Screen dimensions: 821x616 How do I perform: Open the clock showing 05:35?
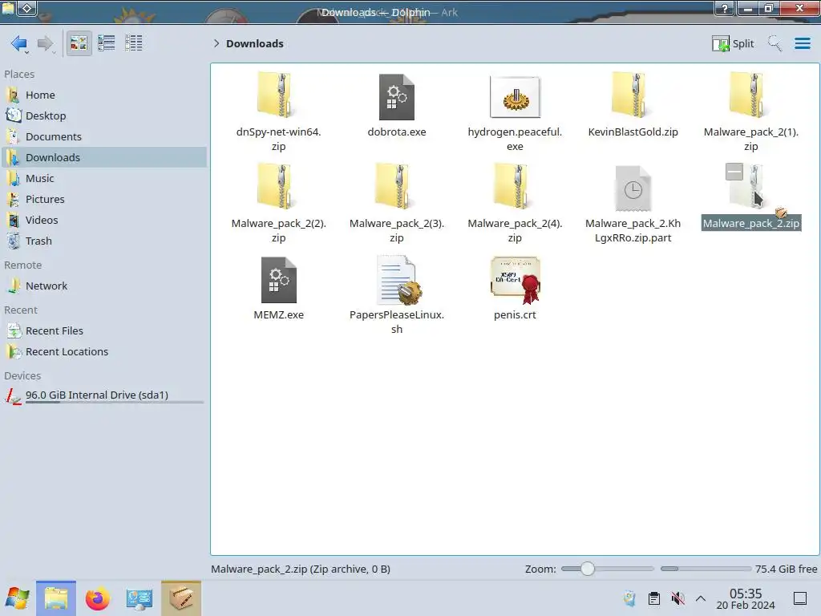point(746,598)
